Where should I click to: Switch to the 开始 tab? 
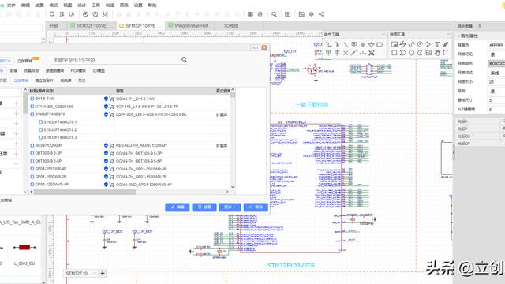click(54, 25)
